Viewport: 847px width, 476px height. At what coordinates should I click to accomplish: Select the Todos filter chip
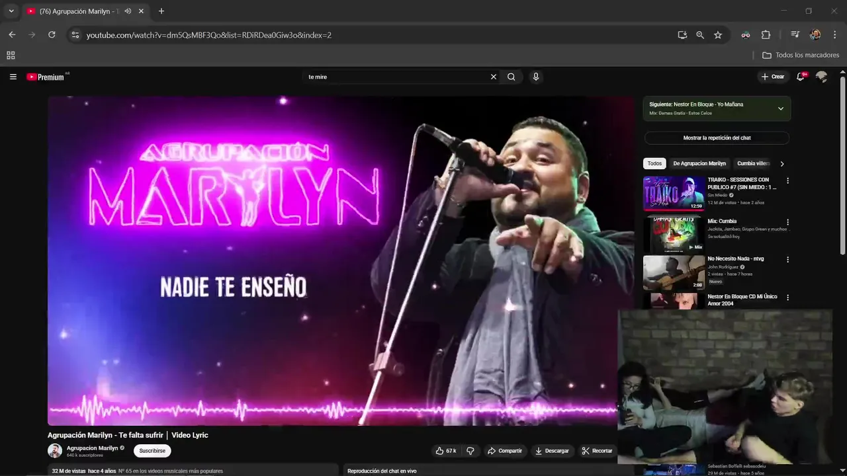pyautogui.click(x=654, y=163)
